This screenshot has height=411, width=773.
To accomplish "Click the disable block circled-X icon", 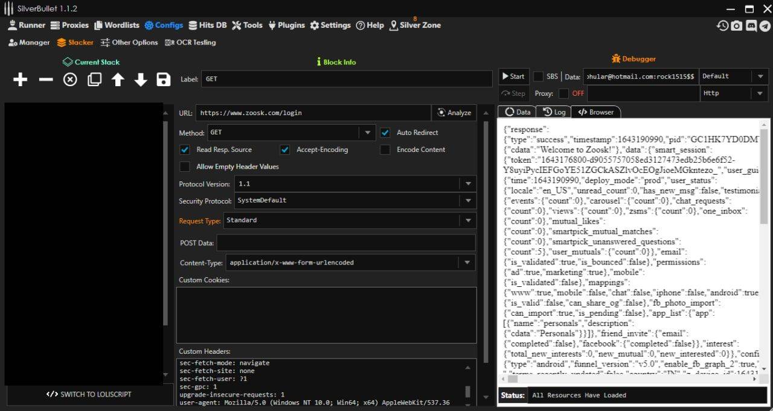I will tap(71, 80).
